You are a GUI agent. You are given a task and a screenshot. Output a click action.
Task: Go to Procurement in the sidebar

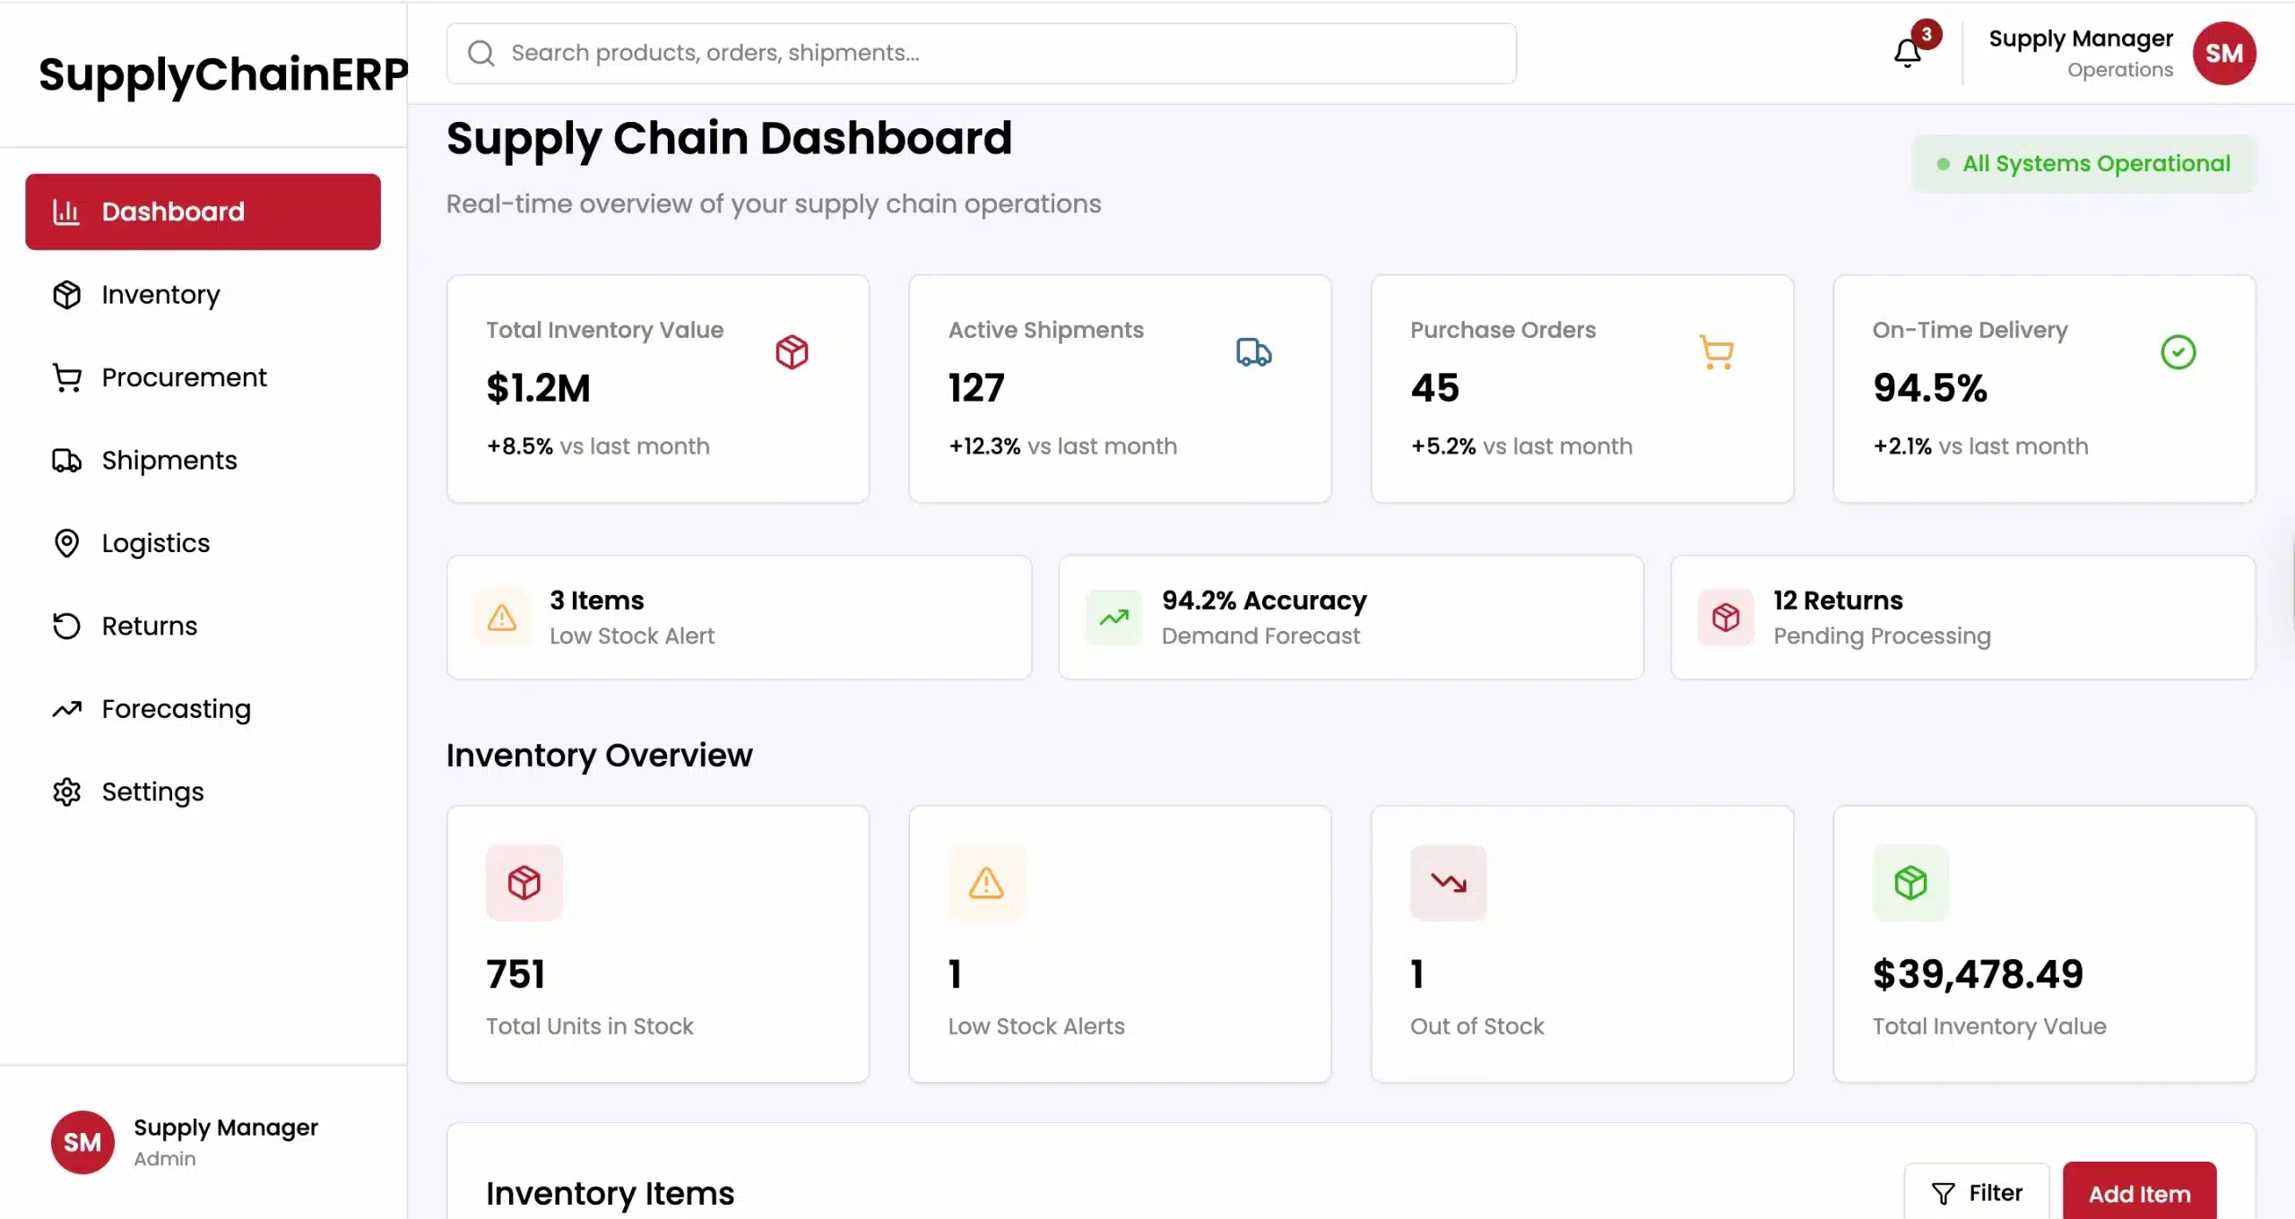pos(184,377)
